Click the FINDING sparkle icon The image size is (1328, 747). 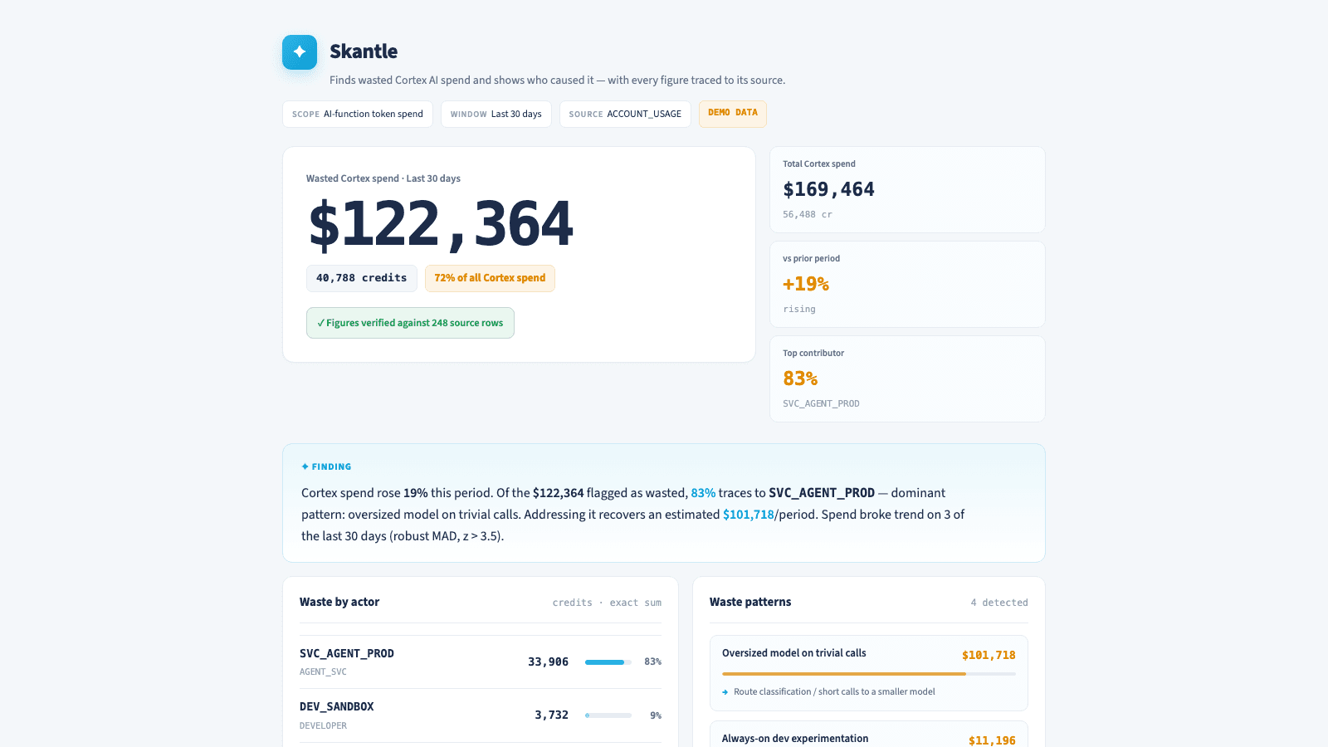(305, 466)
